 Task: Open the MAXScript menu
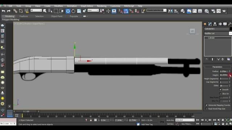(129, 6)
